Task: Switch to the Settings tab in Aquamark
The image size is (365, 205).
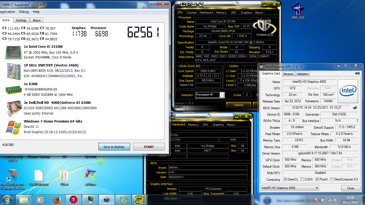Action: click(21, 20)
